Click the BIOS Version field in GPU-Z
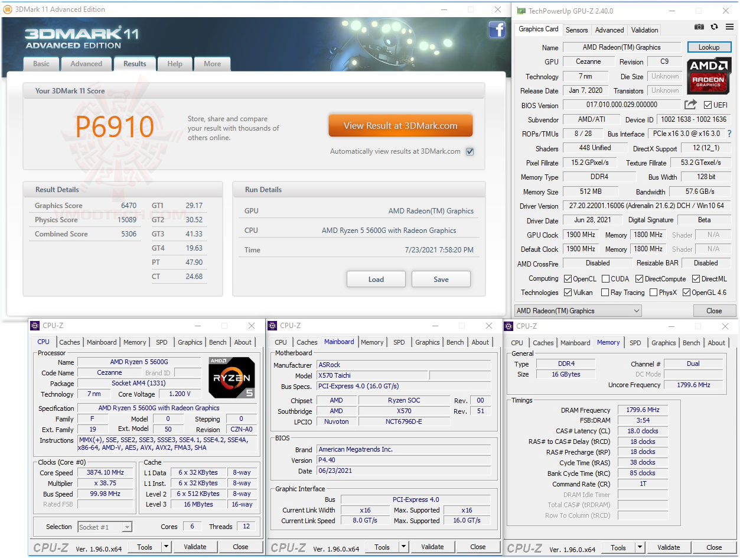This screenshot has width=740, height=558. pyautogui.click(x=622, y=105)
